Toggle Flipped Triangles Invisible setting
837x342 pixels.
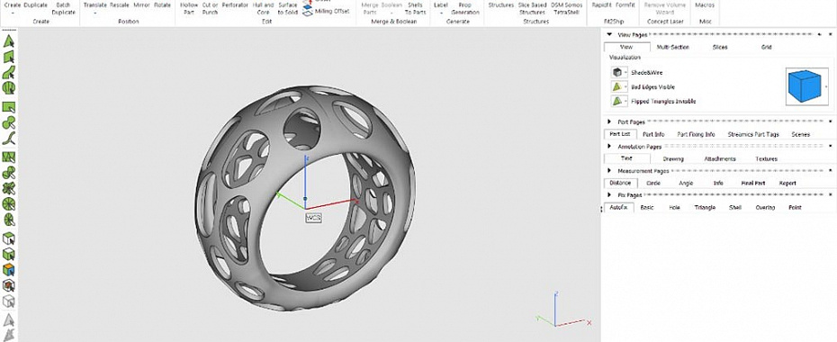[617, 101]
